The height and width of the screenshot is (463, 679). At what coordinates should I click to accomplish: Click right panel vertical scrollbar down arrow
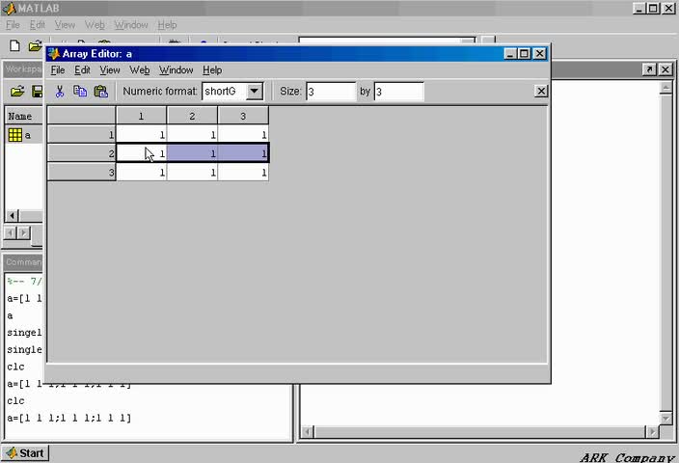tap(665, 418)
